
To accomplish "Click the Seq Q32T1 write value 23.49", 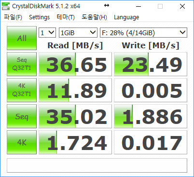I will pyautogui.click(x=151, y=64).
